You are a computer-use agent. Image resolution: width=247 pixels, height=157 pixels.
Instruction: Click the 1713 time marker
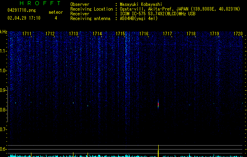[x=73, y=34]
